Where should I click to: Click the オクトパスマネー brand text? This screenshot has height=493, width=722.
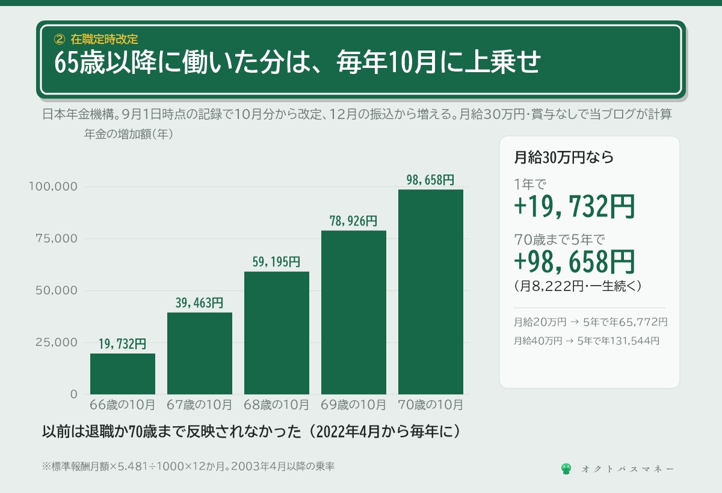(628, 469)
